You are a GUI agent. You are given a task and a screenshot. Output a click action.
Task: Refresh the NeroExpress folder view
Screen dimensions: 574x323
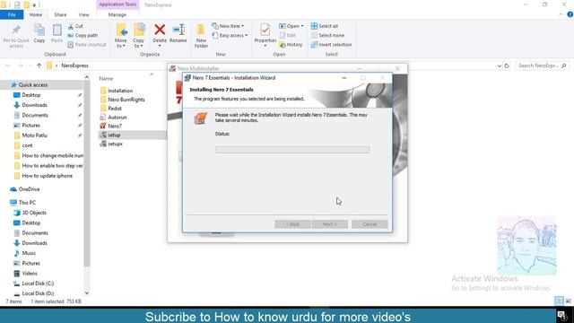(507, 65)
